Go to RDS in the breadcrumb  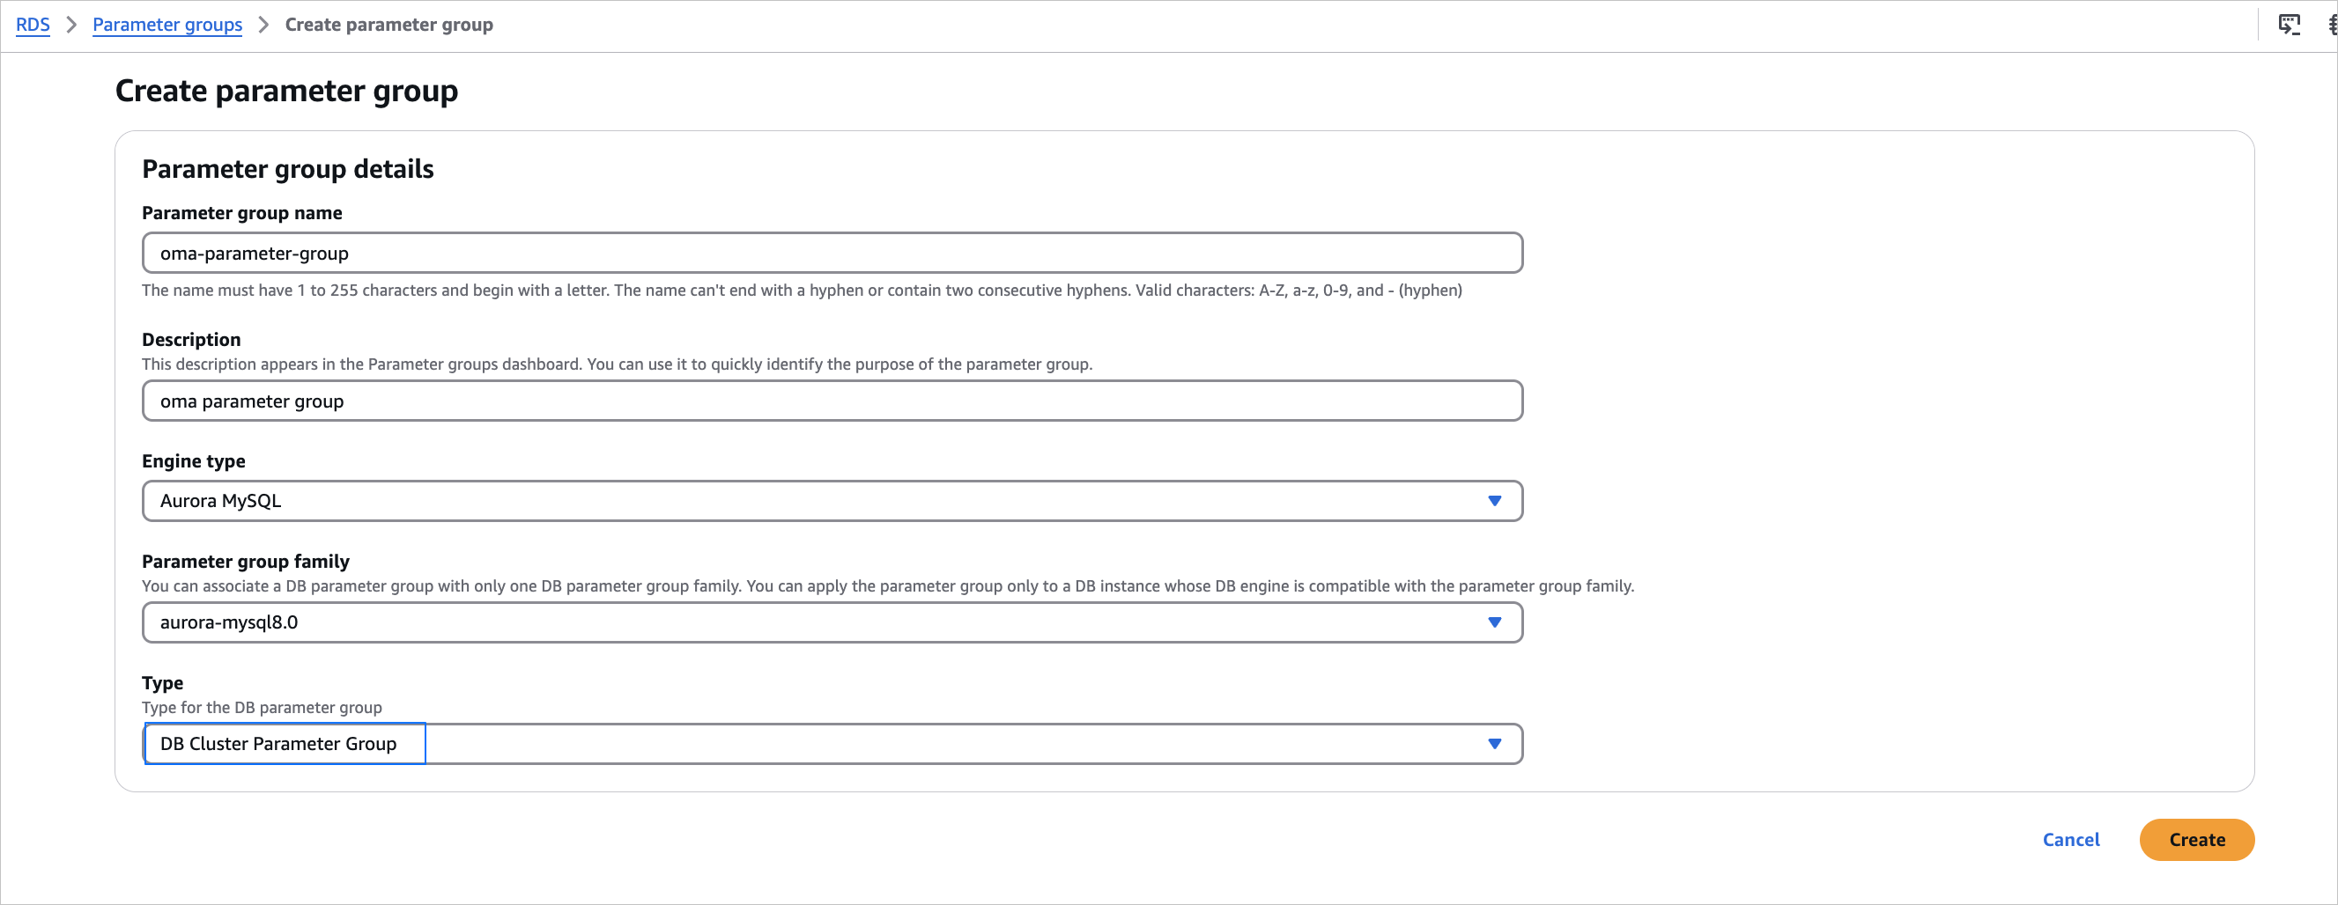click(33, 25)
